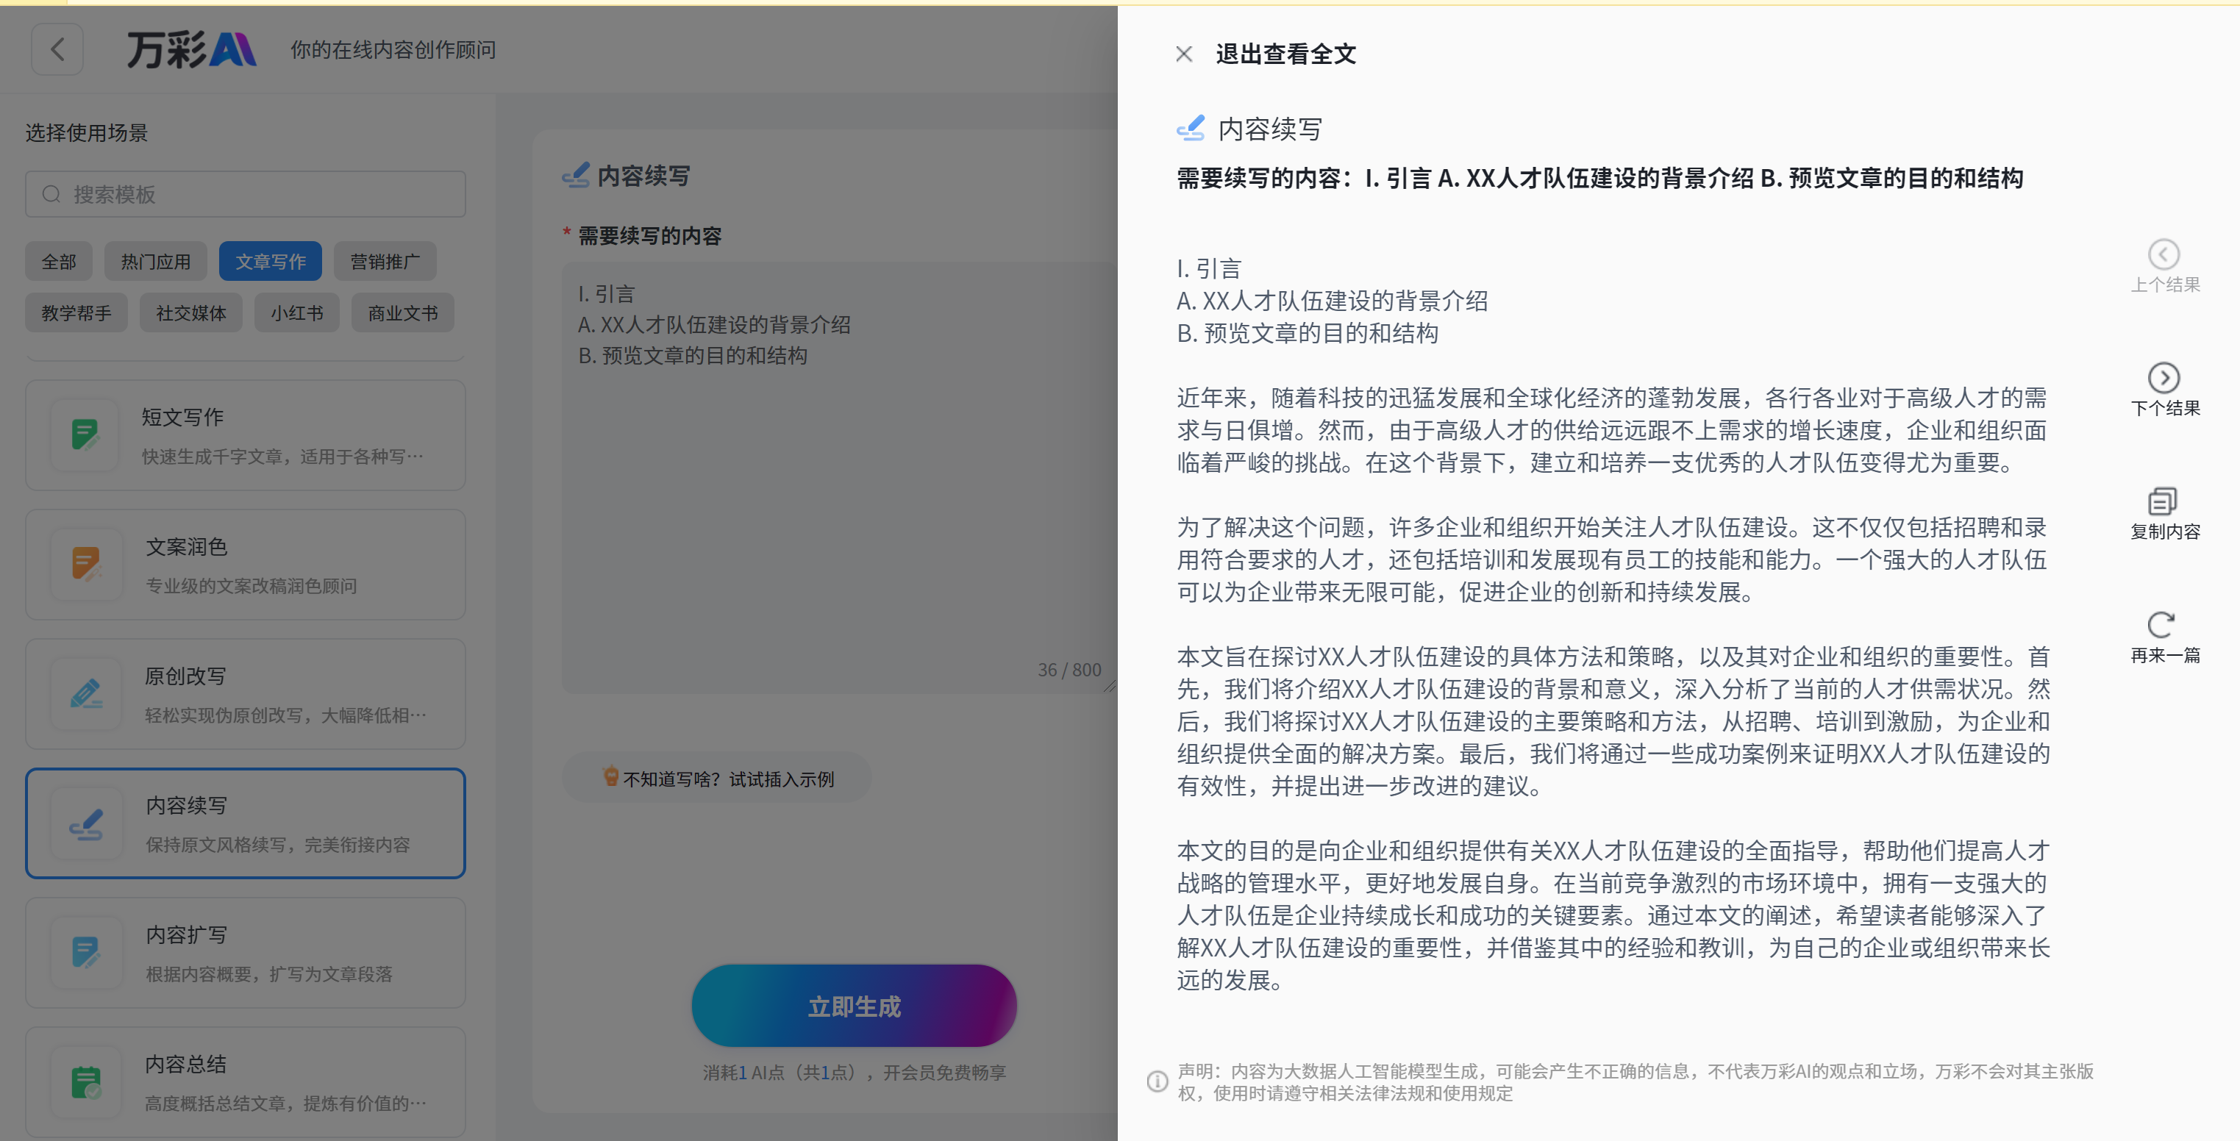
Task: Click the back arrow button
Action: [57, 49]
